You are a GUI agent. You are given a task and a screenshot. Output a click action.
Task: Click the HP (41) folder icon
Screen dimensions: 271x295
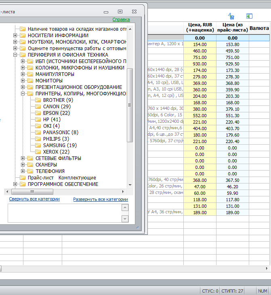38,119
